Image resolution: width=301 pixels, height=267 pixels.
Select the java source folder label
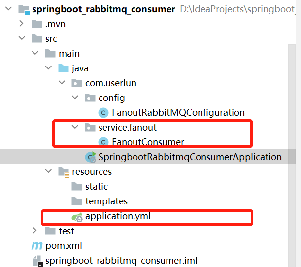pyautogui.click(x=80, y=68)
